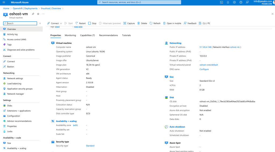The height and width of the screenshot is (152, 275).
Task: Open public IP address 51.145.4.148 link
Action: click(x=205, y=47)
